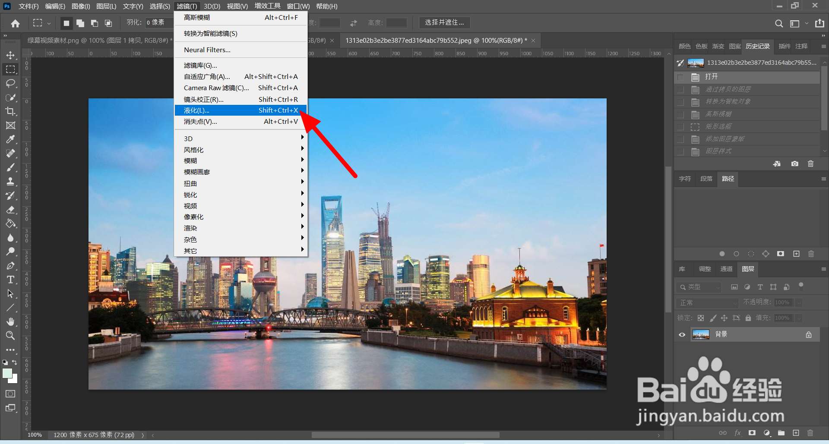Click the 羽化 feather input field
The image size is (829, 444).
tap(159, 22)
